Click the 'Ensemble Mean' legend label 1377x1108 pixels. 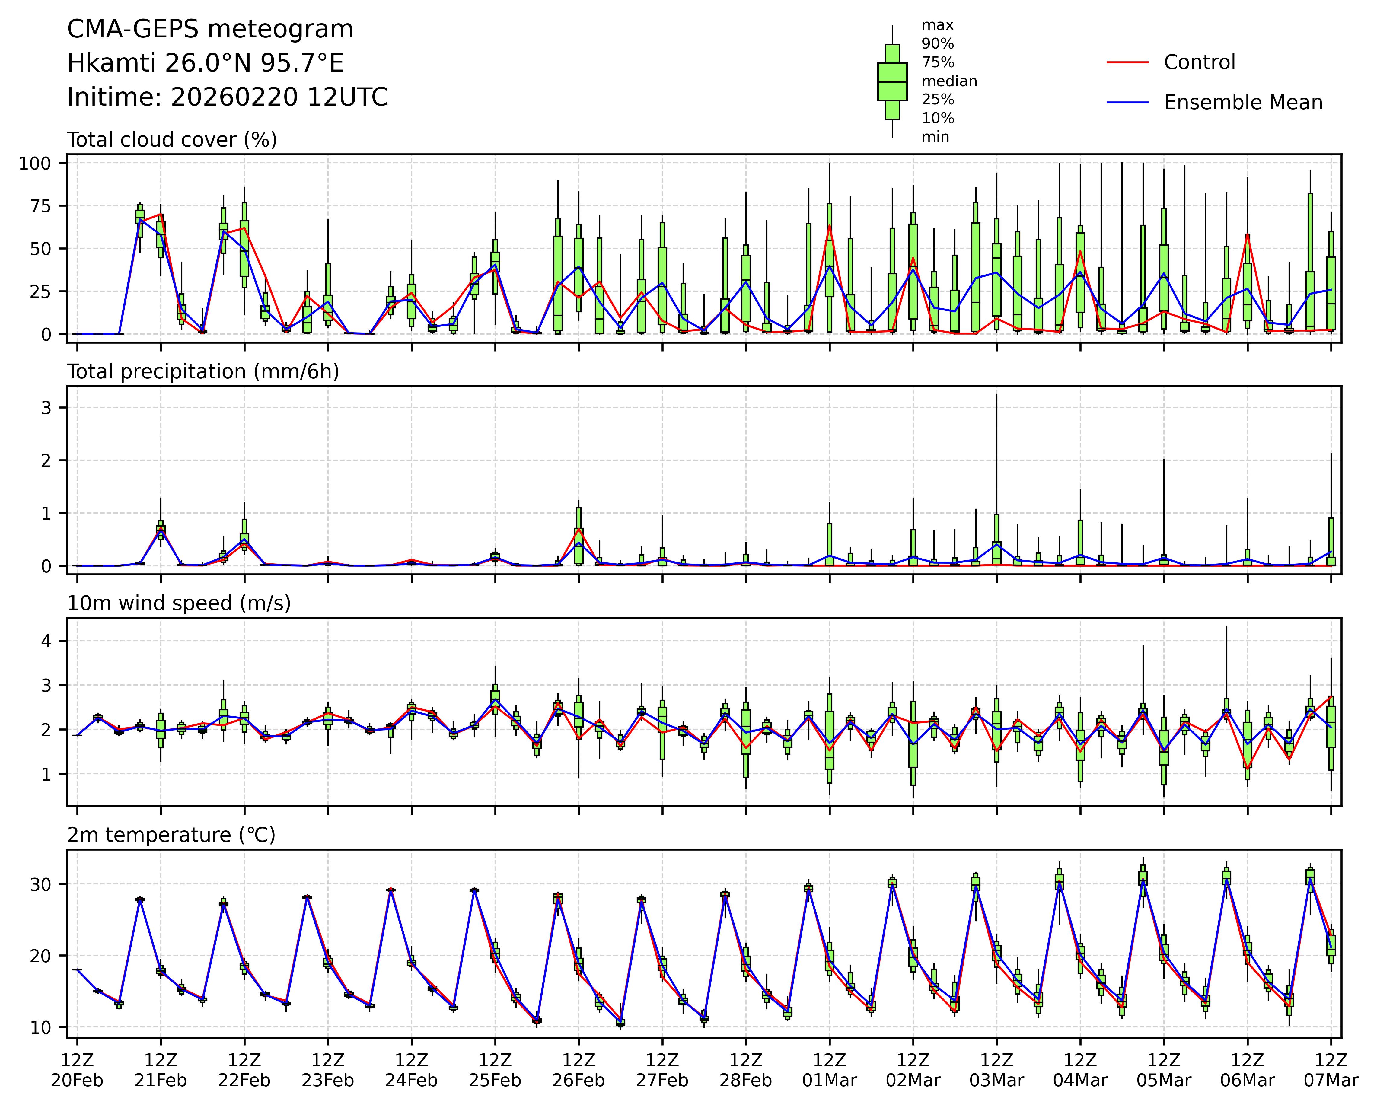tap(1243, 103)
